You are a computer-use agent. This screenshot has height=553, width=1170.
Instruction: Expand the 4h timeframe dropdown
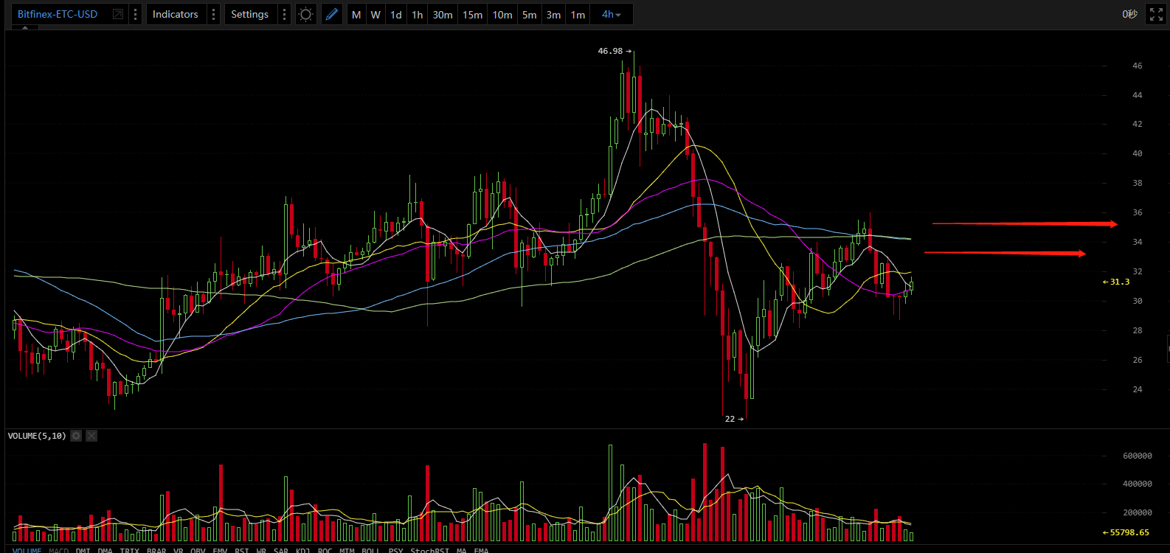click(x=612, y=14)
